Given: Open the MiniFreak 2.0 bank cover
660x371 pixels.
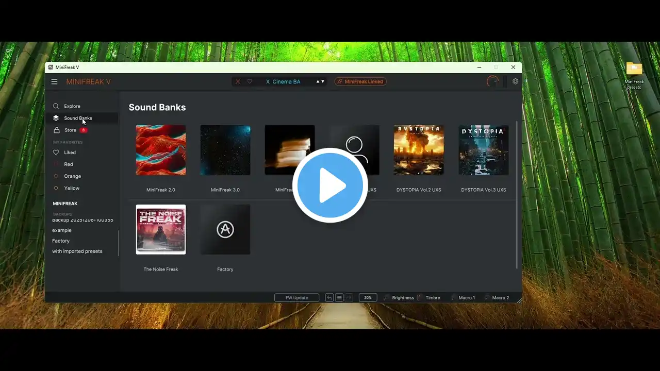Looking at the screenshot, I should [161, 150].
